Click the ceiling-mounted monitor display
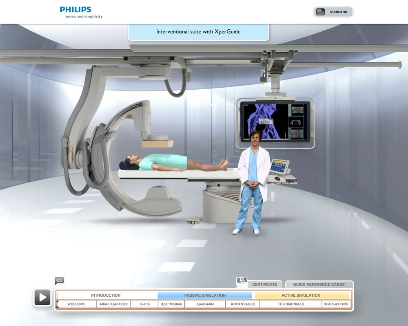408x326 pixels. 275,121
